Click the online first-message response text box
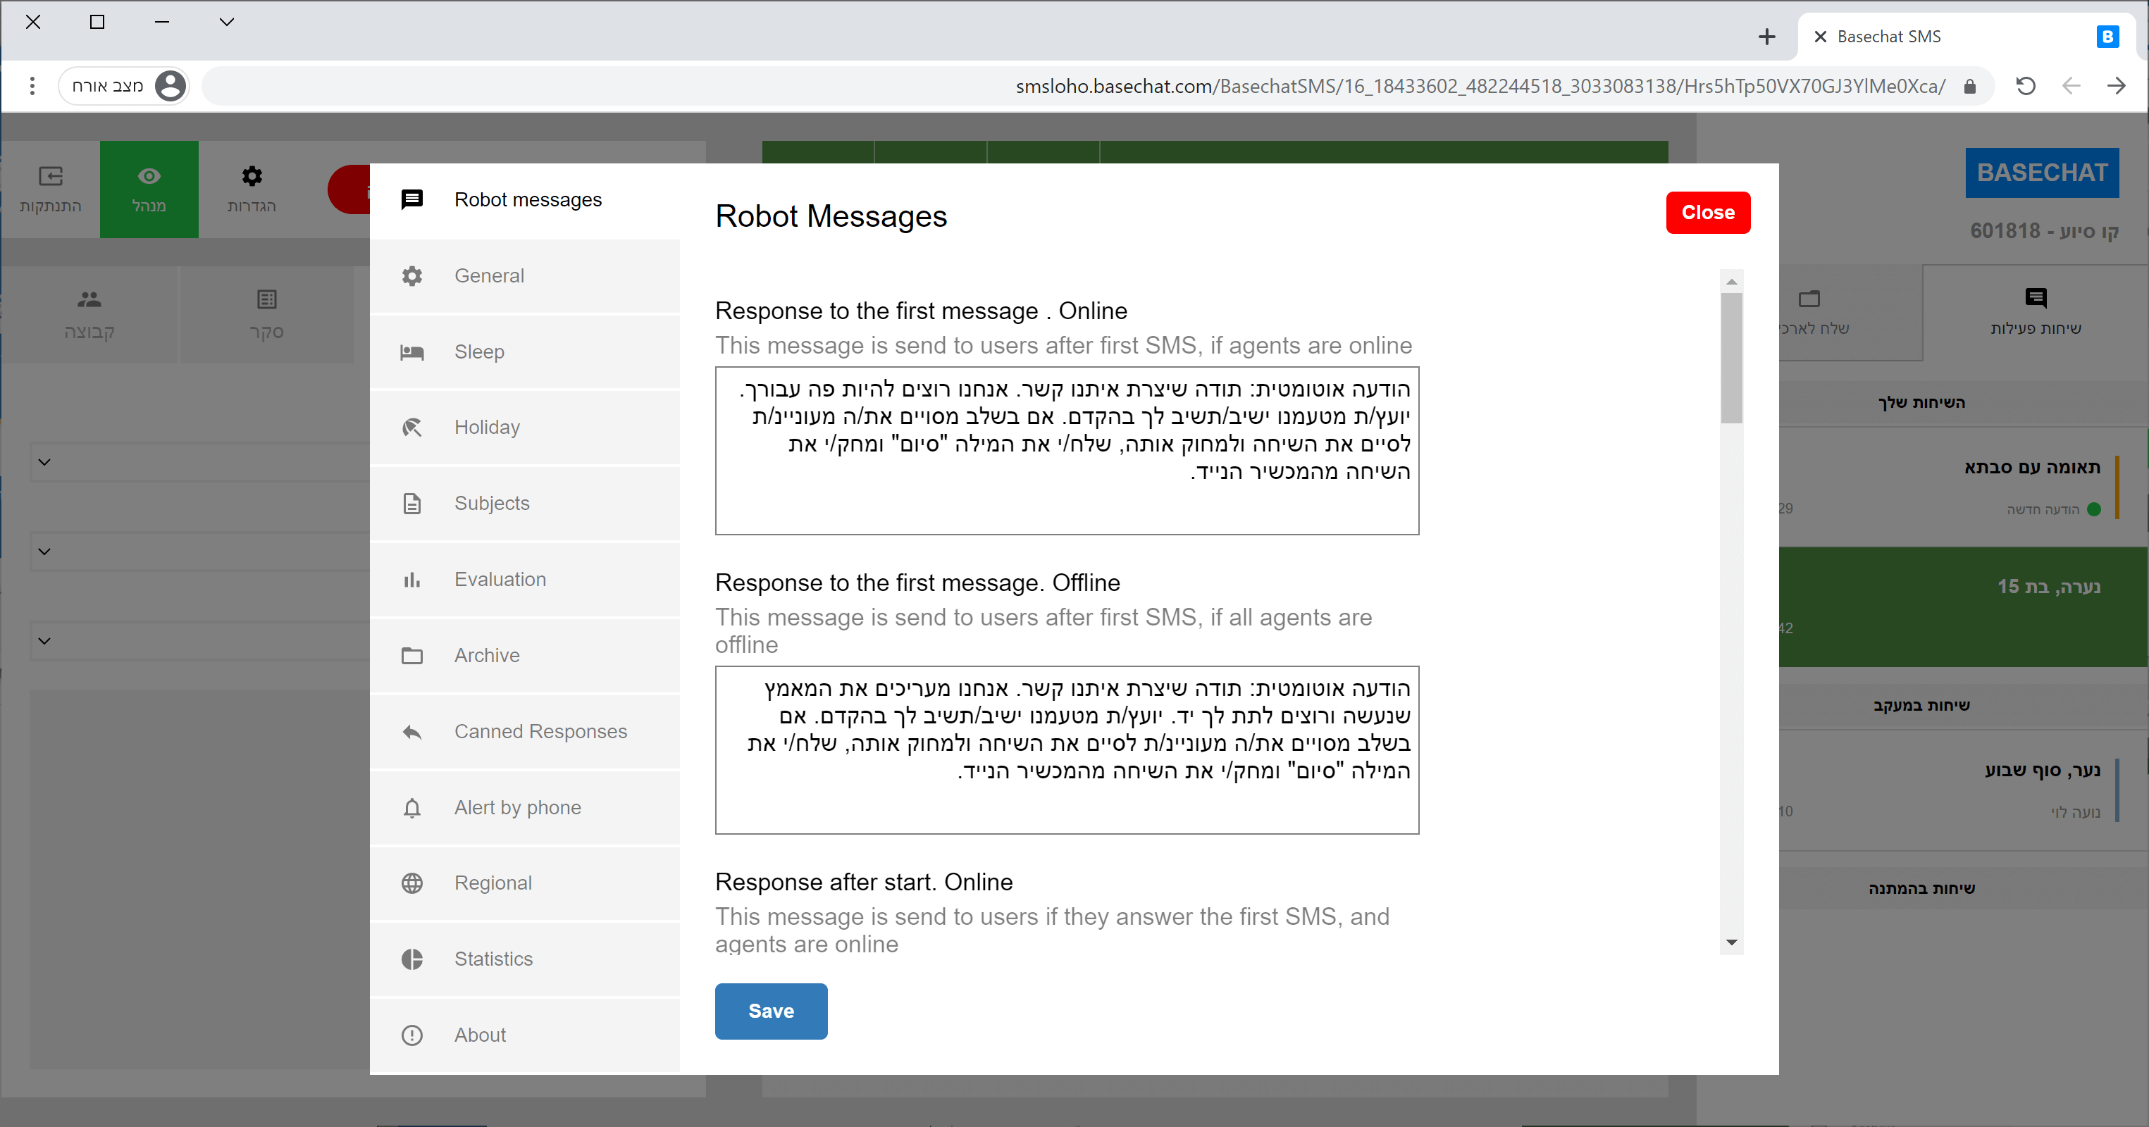The width and height of the screenshot is (2149, 1127). (x=1066, y=451)
